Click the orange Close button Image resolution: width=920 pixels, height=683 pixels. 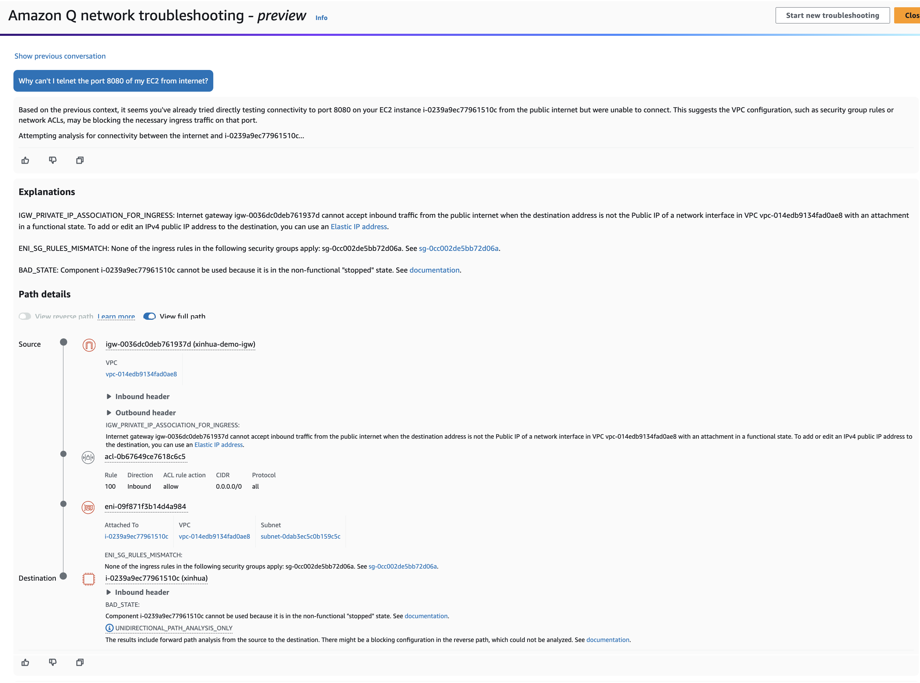pos(908,15)
